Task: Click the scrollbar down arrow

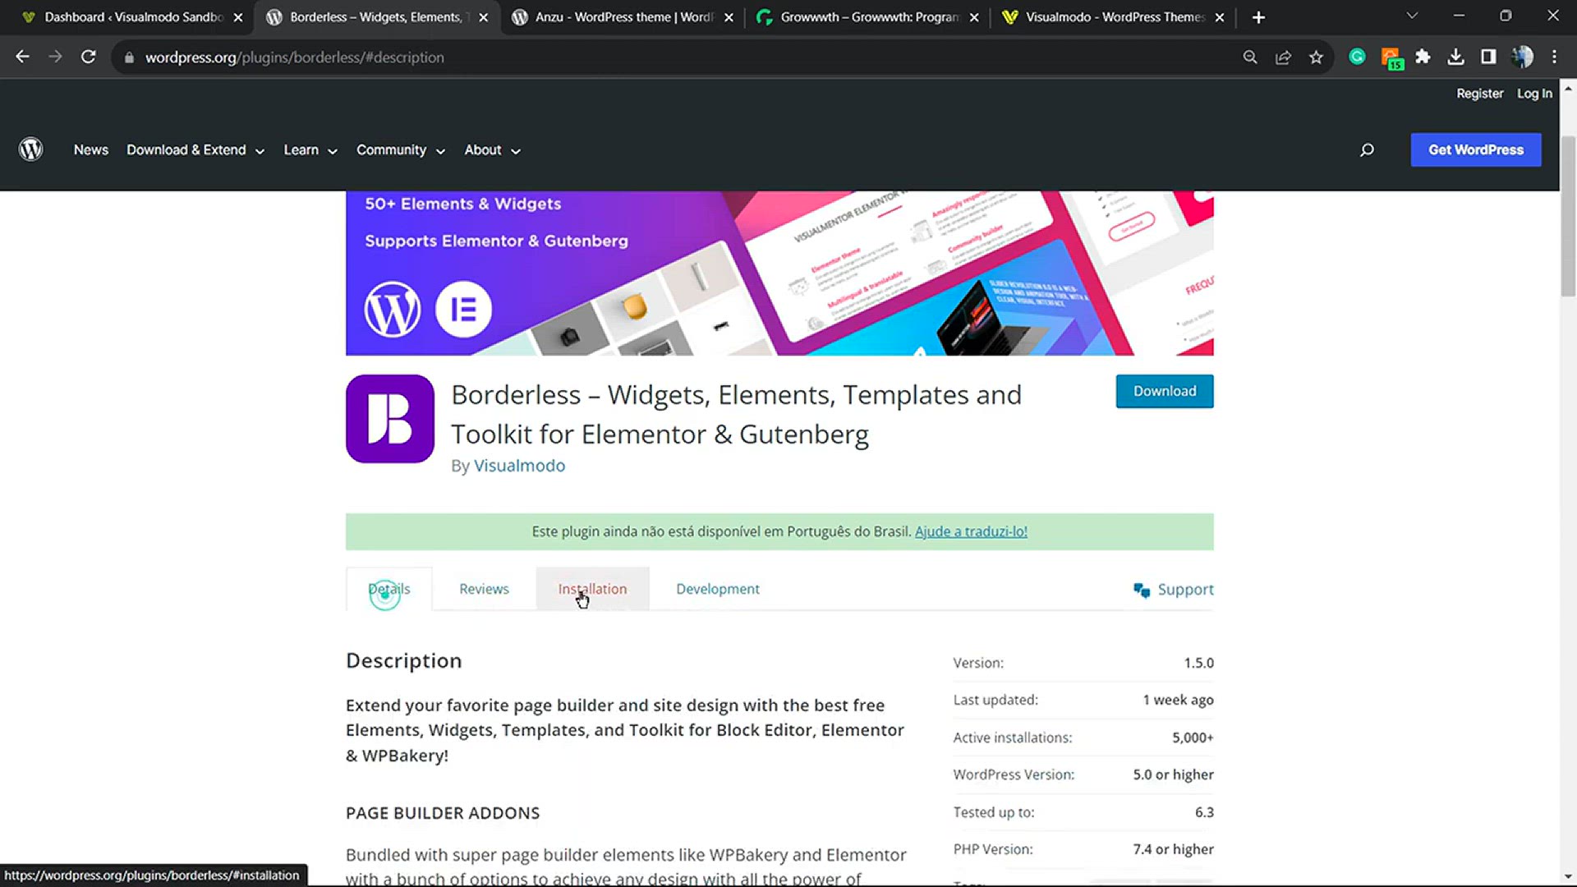Action: [1568, 876]
